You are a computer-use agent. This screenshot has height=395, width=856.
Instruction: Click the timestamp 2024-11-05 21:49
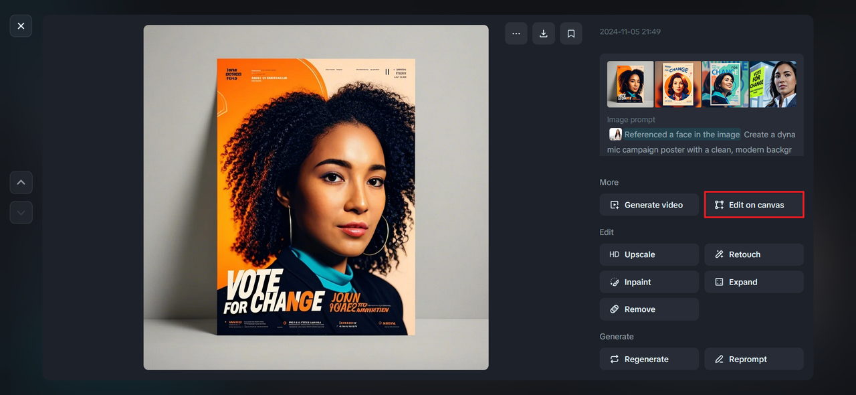click(x=630, y=31)
